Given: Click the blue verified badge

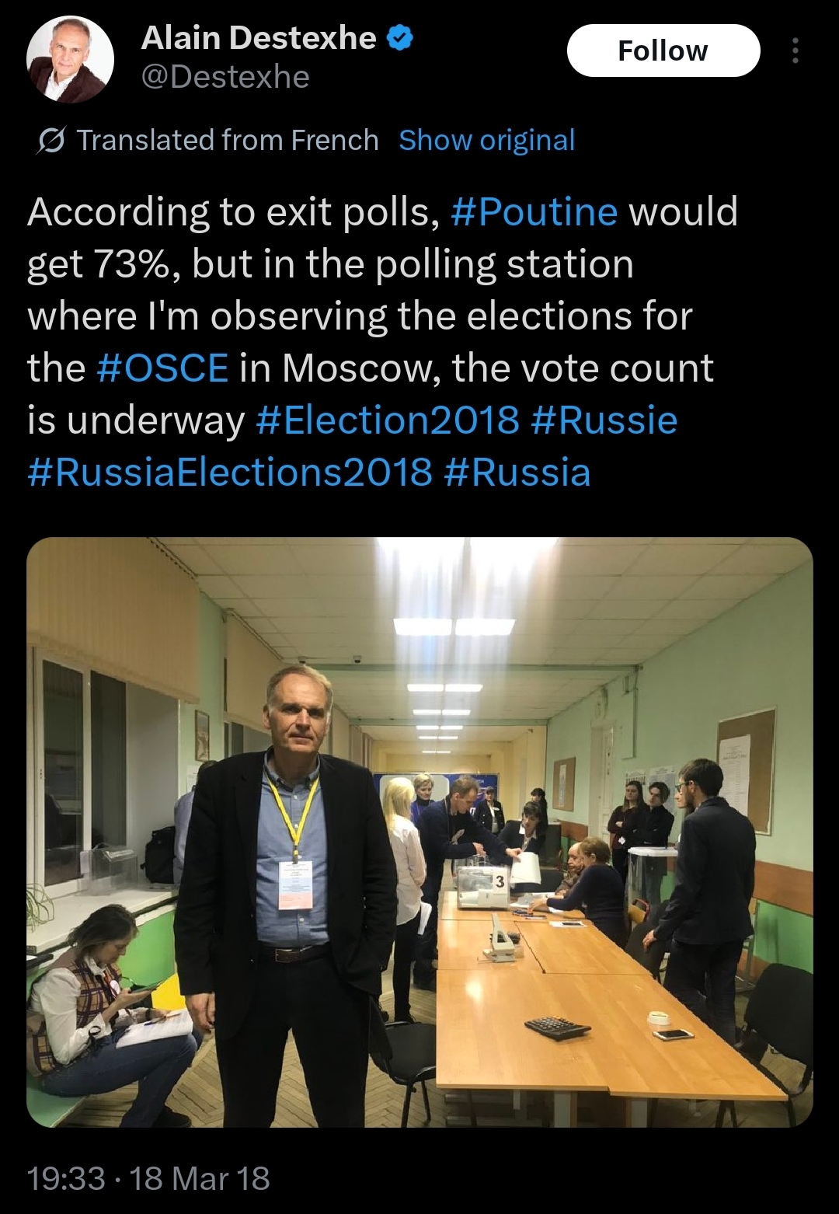Looking at the screenshot, I should point(399,38).
